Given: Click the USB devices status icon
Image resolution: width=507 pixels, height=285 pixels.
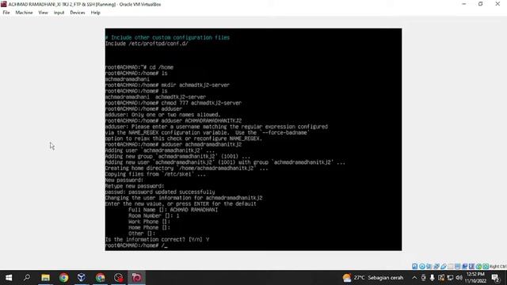Looking at the screenshot, I should [444, 266].
